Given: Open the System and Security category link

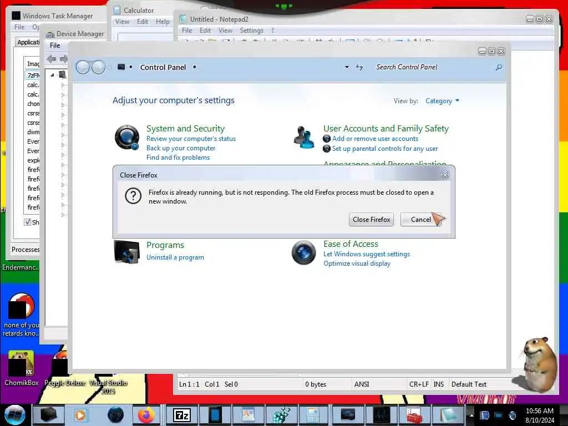Looking at the screenshot, I should 185,129.
